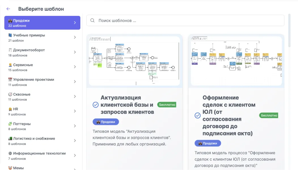
Task: Expand the Учебные примеры category chevron
Action: 75,37
